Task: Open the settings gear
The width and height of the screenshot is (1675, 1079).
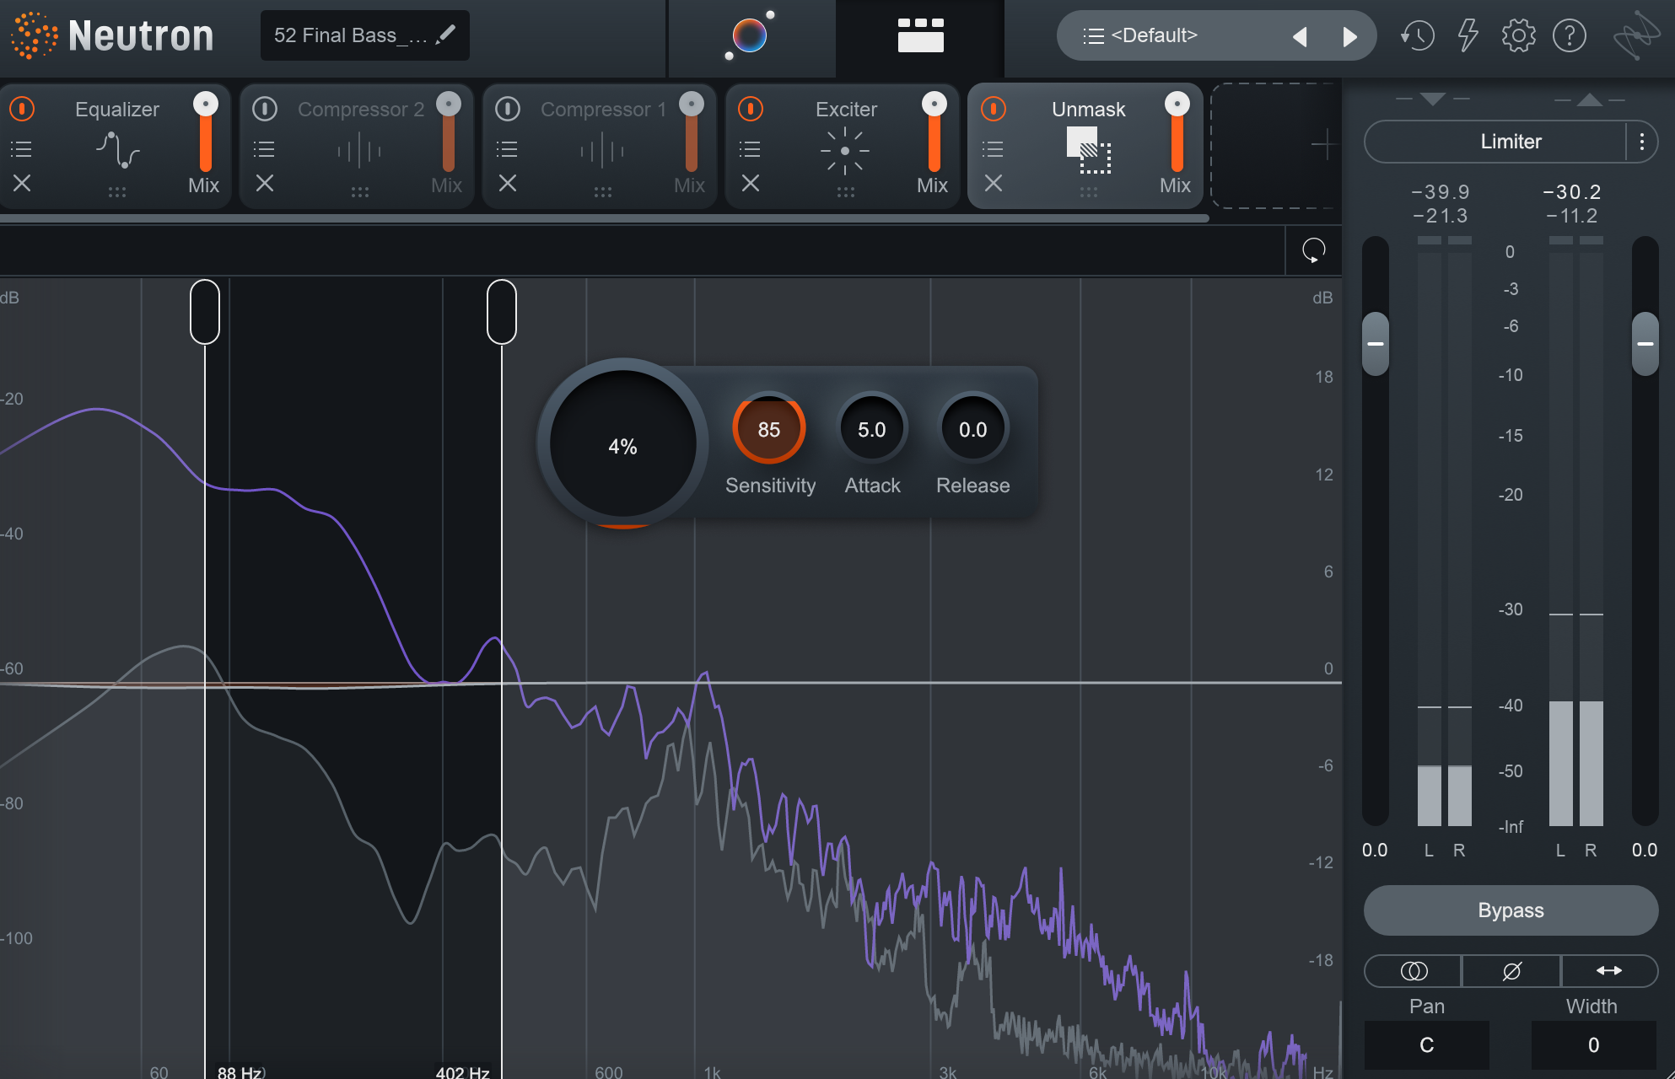Action: tap(1518, 35)
